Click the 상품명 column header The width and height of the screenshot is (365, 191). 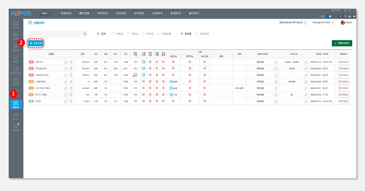click(51, 54)
